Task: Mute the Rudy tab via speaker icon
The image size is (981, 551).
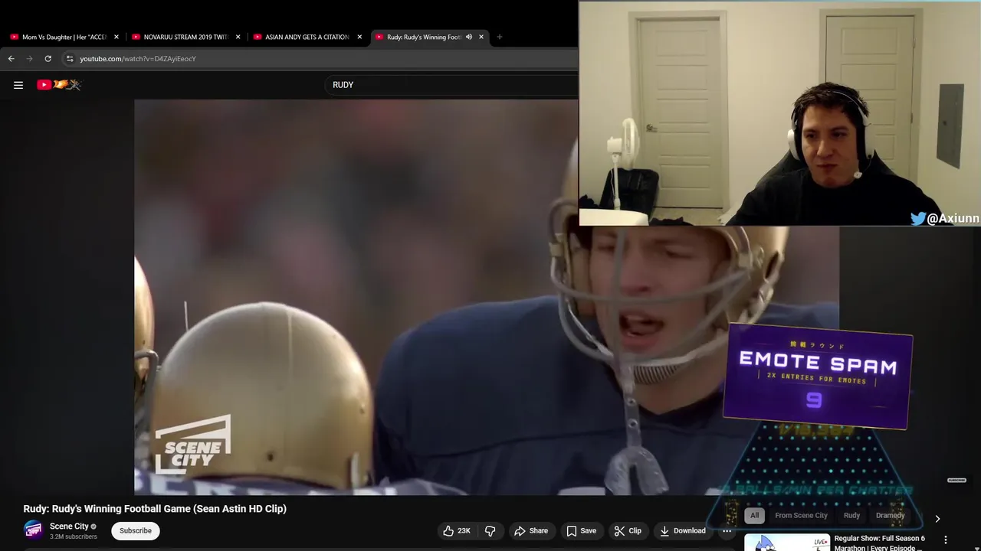Action: [469, 37]
